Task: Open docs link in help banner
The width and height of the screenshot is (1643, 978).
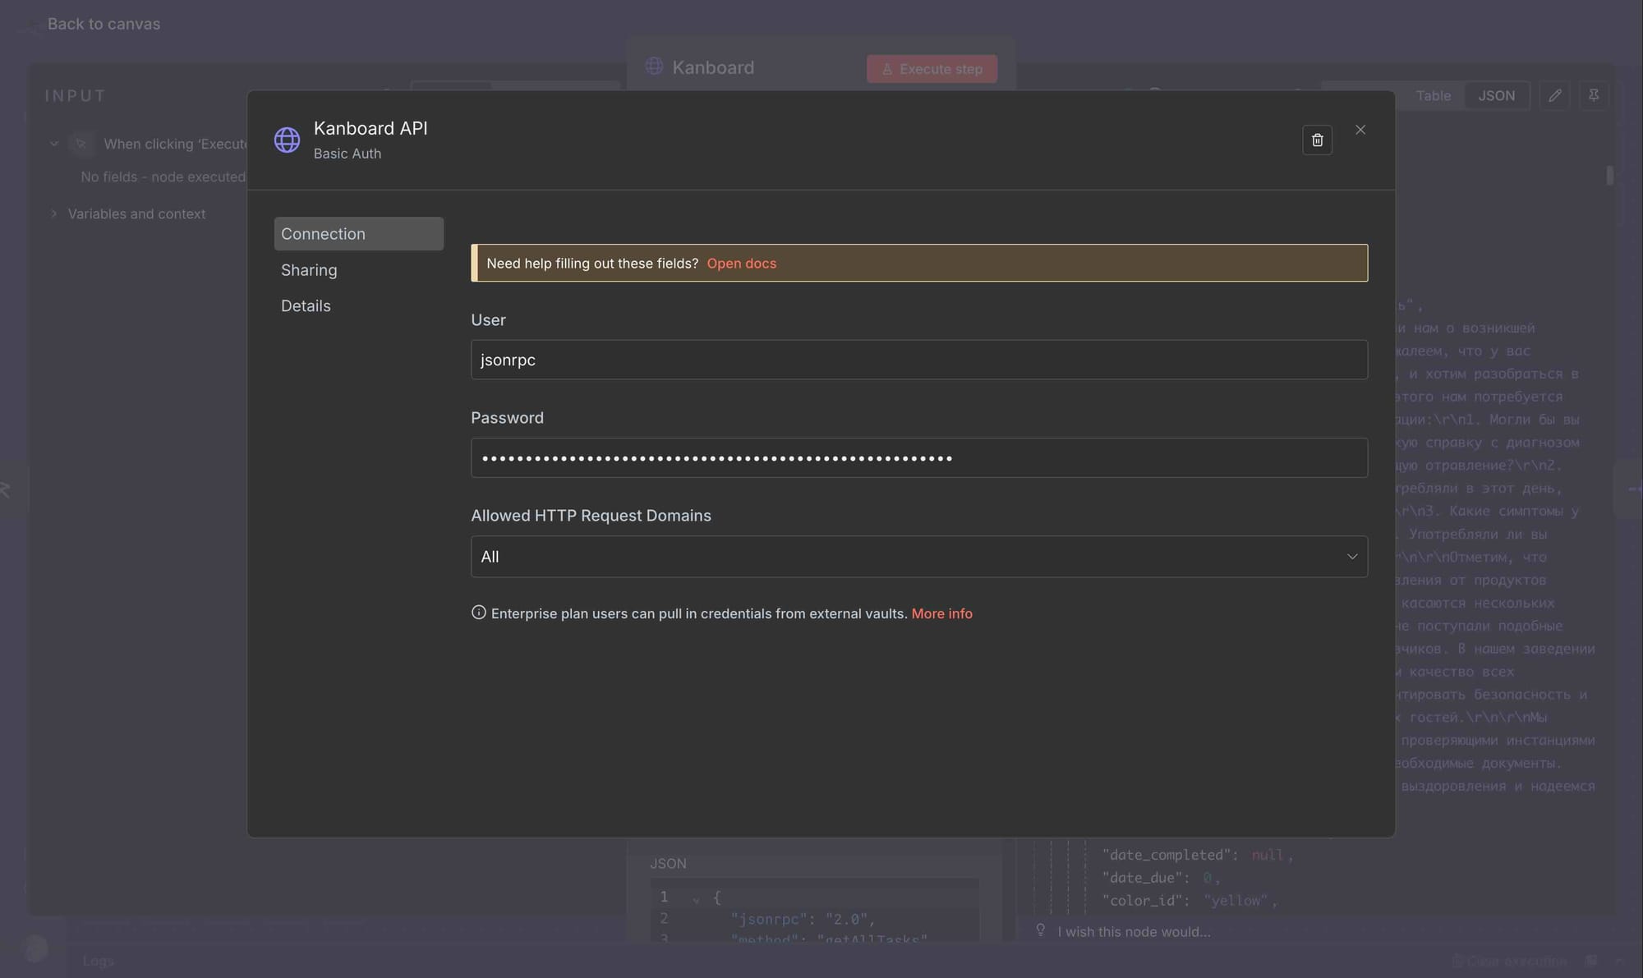Action: coord(741,264)
